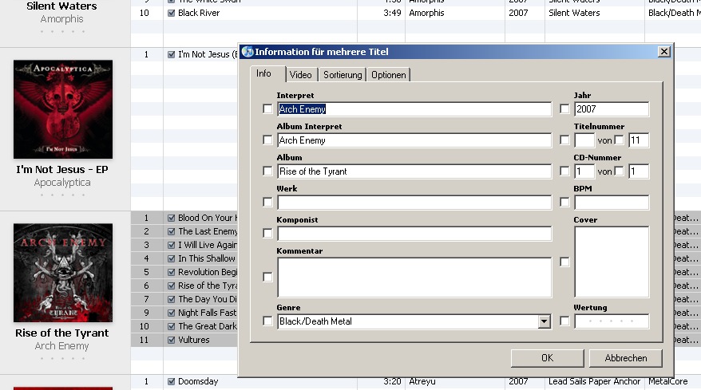Switch to the Optionen tab

coord(389,75)
